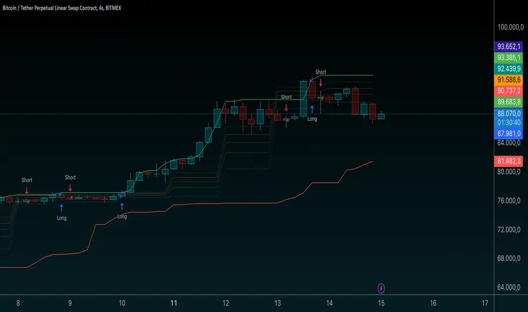Click the last teal candle near date 15
Viewport: 528px width, 312px height.
(381, 116)
